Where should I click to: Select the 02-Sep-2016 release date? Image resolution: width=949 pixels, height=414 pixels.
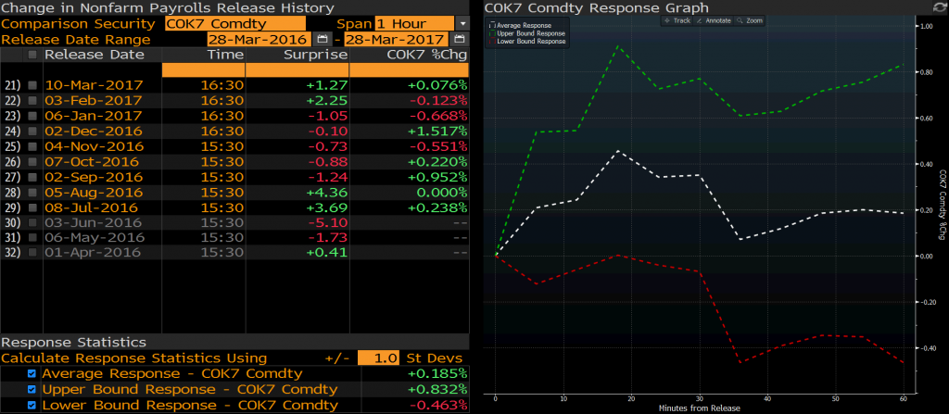pos(94,177)
